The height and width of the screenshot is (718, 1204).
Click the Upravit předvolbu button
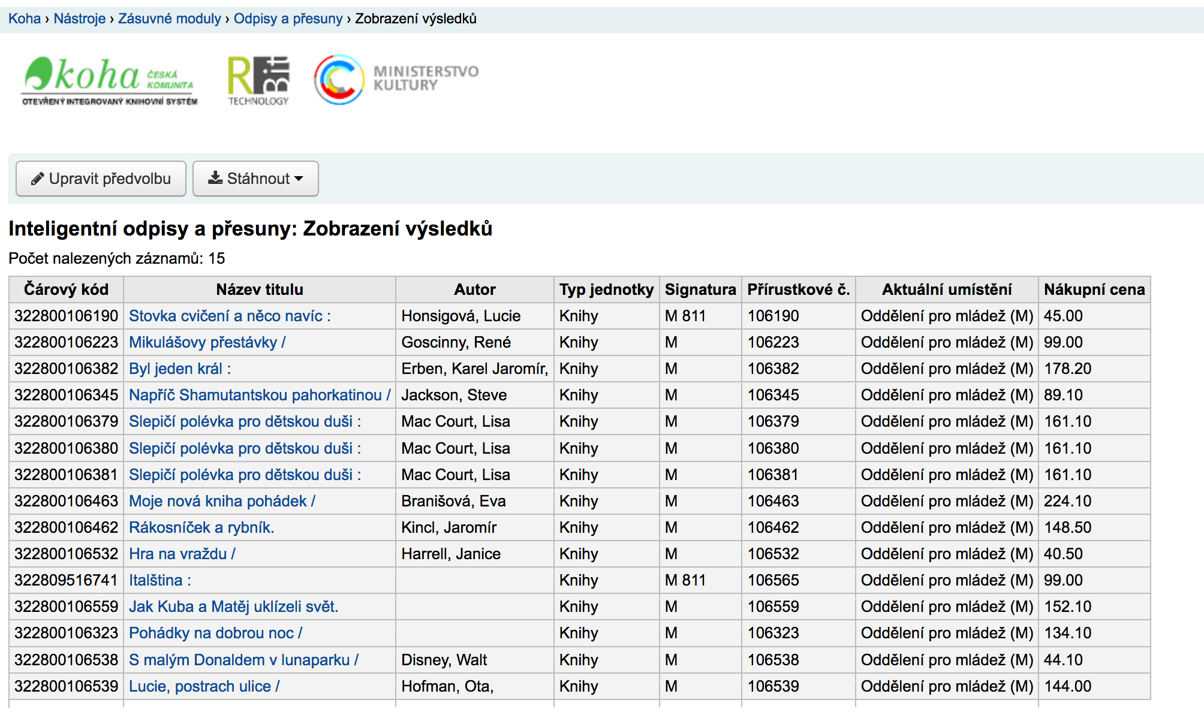(101, 179)
